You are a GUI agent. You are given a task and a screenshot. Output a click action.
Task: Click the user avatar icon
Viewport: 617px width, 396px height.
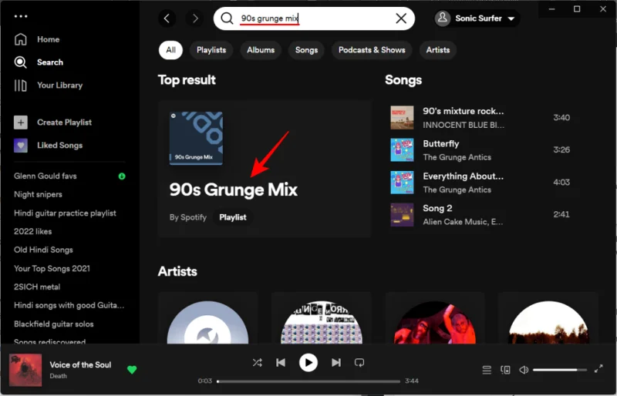(442, 18)
